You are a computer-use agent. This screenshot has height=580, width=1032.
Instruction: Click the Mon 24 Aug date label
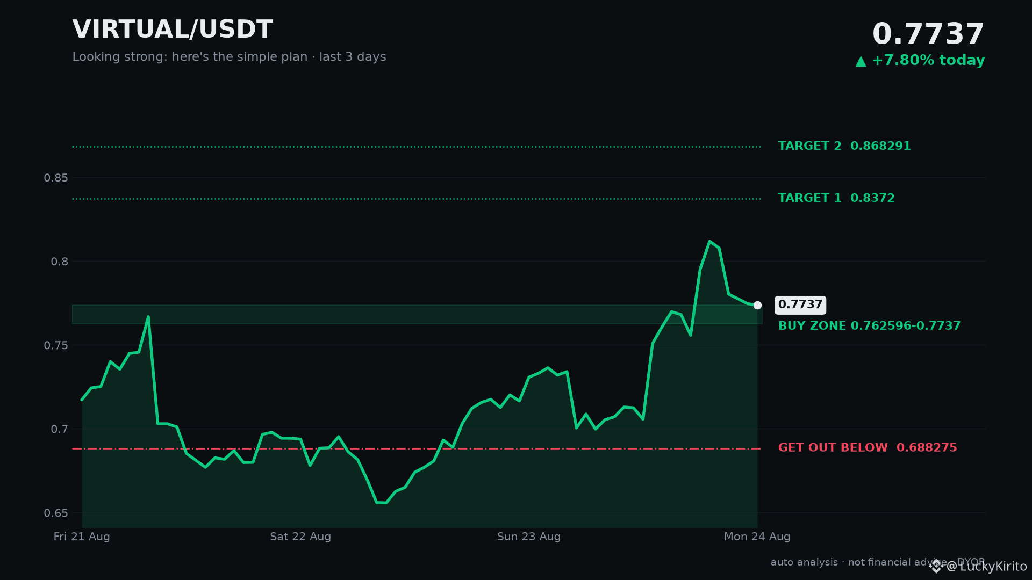(x=757, y=536)
